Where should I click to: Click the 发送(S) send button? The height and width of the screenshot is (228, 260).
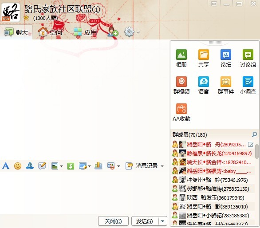tap(145, 221)
